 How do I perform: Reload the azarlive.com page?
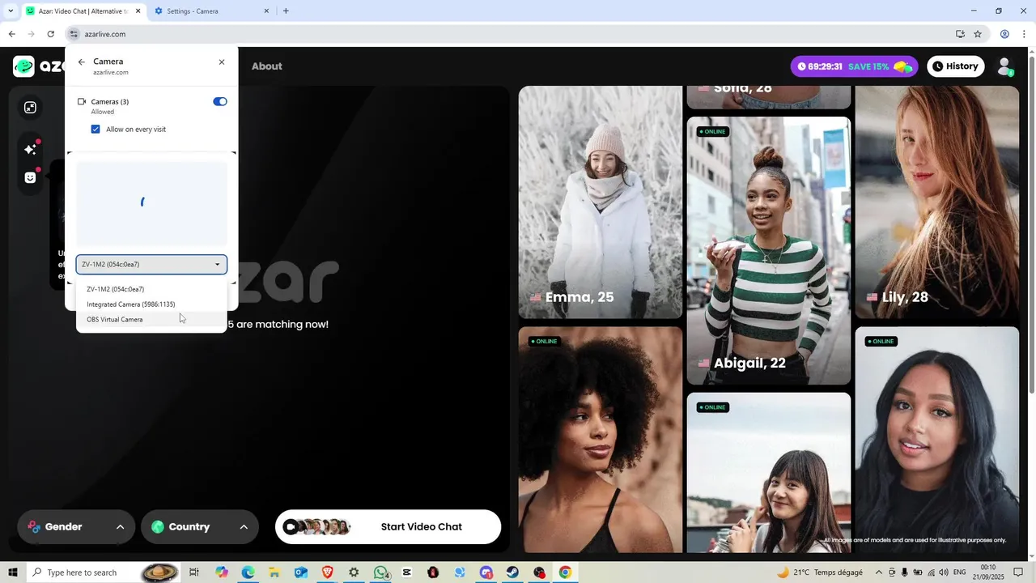point(51,34)
